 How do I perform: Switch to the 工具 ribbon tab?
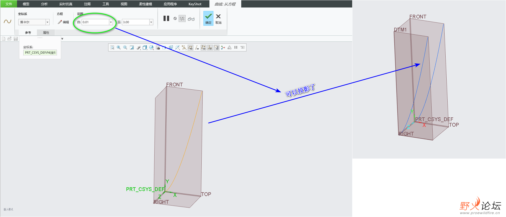pyautogui.click(x=106, y=4)
